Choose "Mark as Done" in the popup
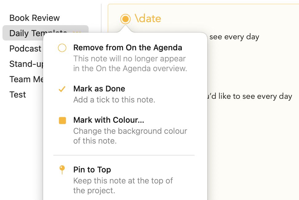 (x=99, y=89)
